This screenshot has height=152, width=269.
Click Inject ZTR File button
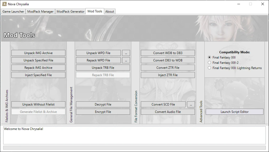[168, 75]
